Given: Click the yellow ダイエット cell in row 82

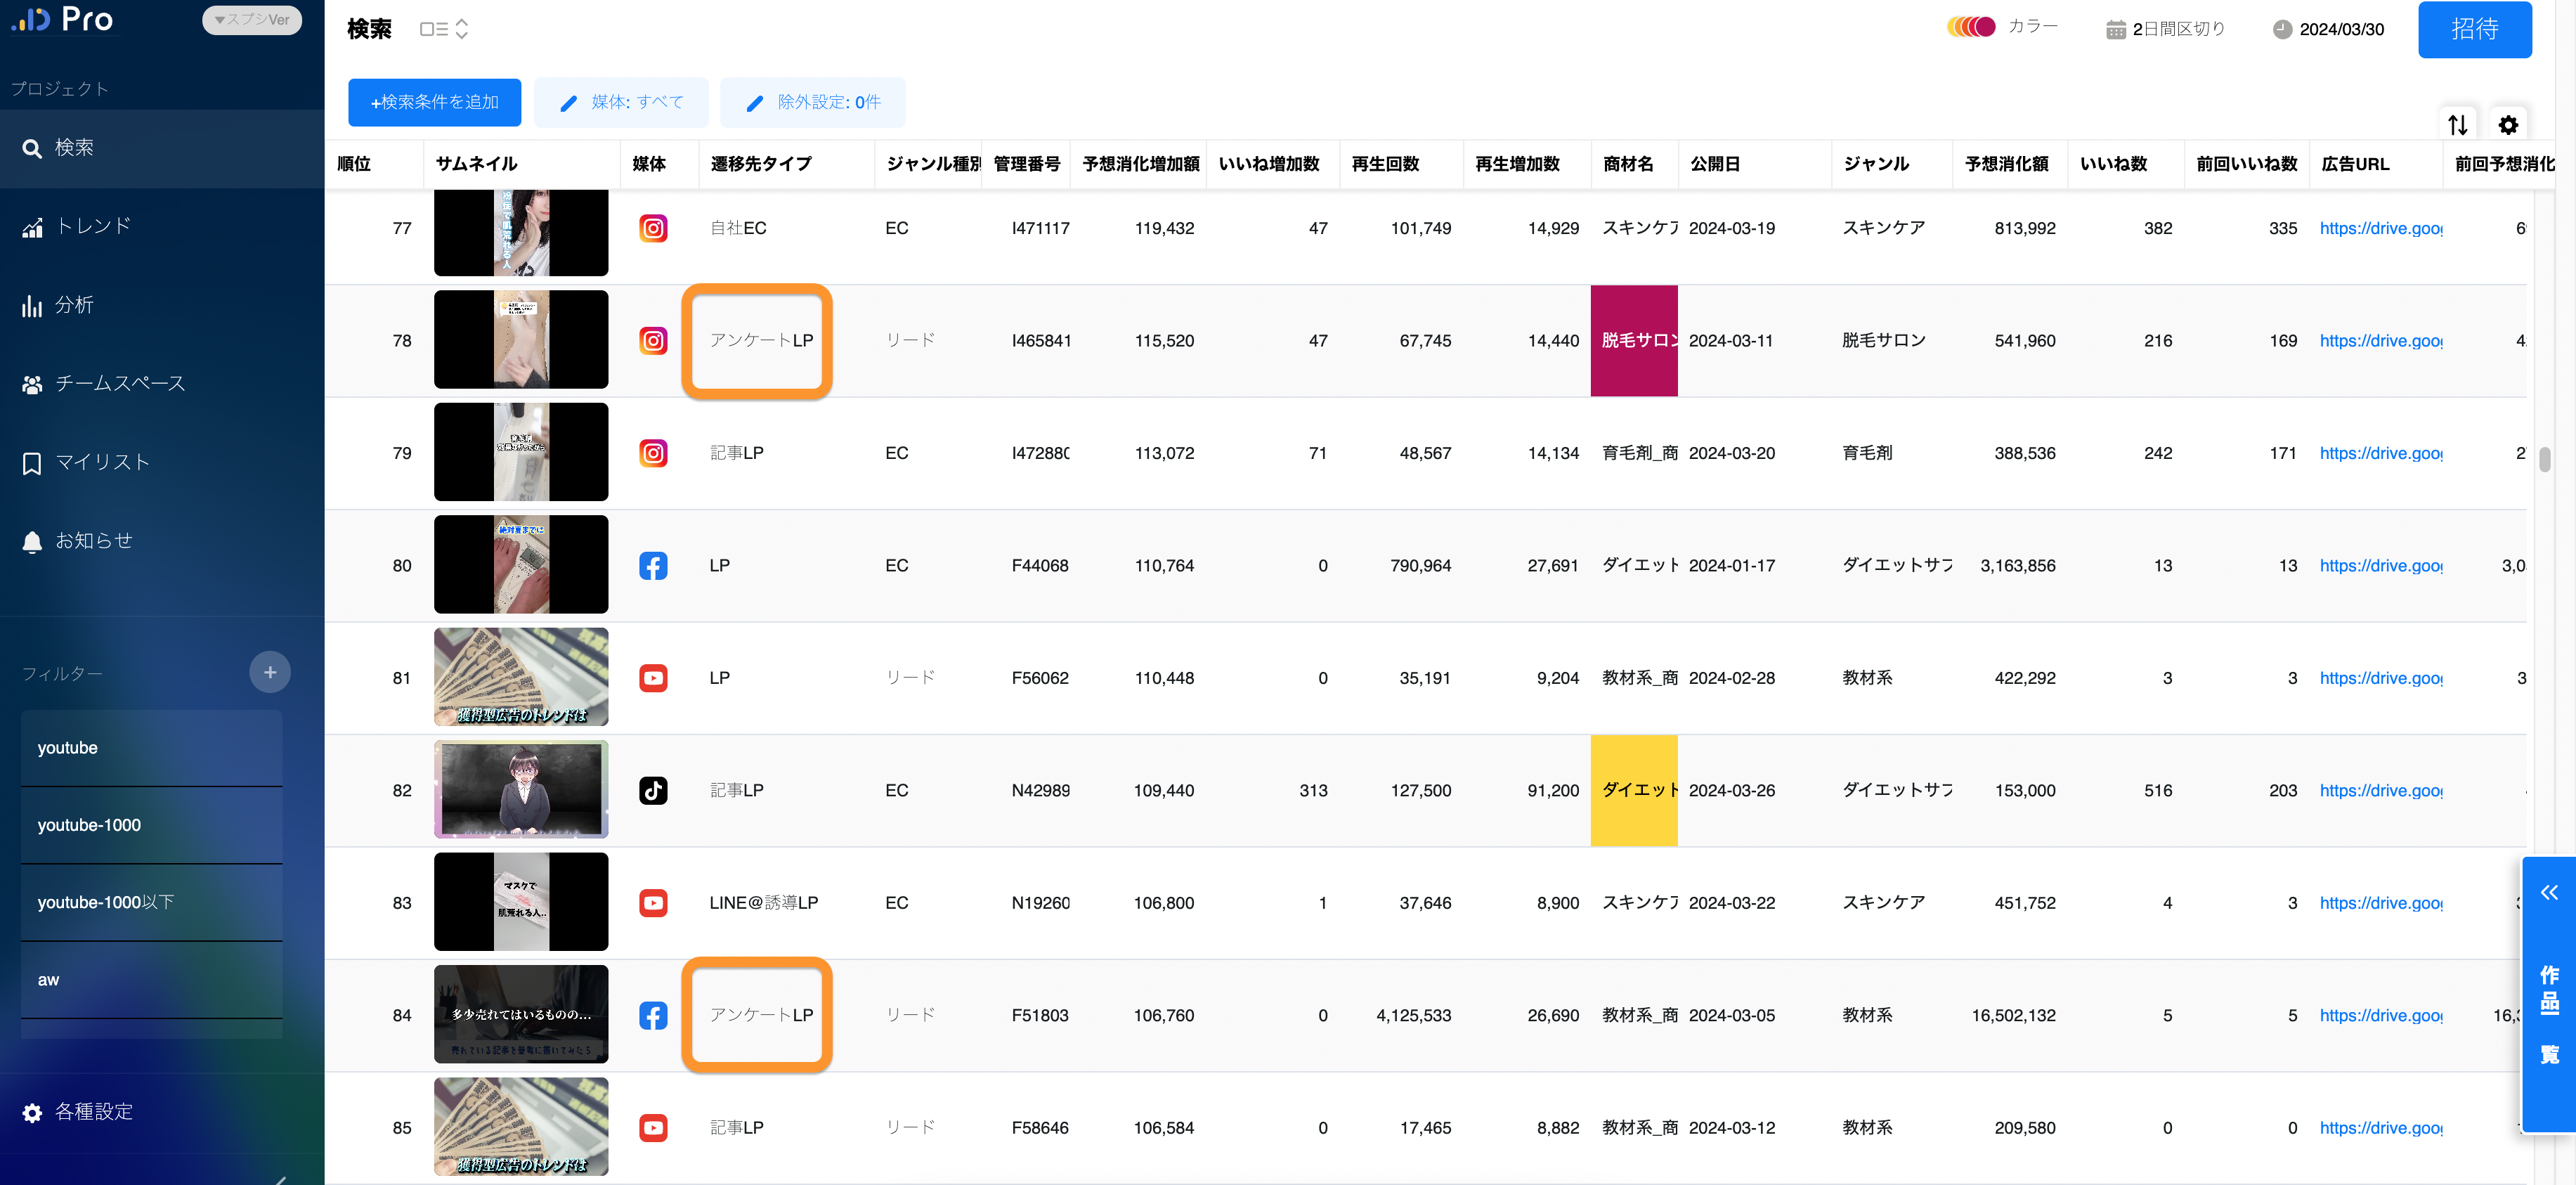Looking at the screenshot, I should click(x=1633, y=790).
